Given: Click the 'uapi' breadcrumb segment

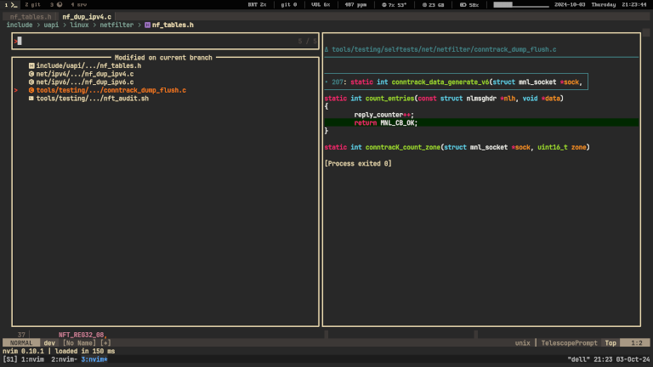Looking at the screenshot, I should [53, 25].
